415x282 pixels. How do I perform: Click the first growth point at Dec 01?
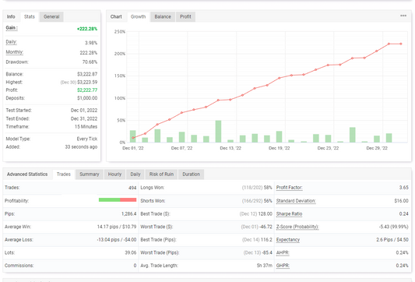tap(133, 138)
